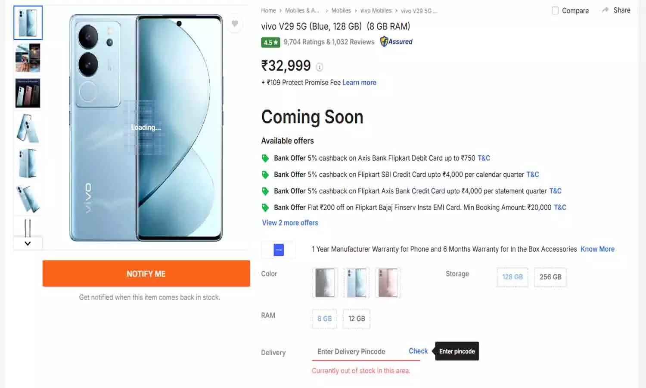Check the Compare checkbox

pos(555,10)
